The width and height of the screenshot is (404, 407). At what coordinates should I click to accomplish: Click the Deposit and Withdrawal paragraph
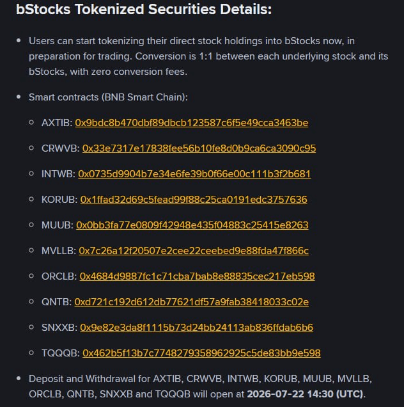click(x=201, y=387)
